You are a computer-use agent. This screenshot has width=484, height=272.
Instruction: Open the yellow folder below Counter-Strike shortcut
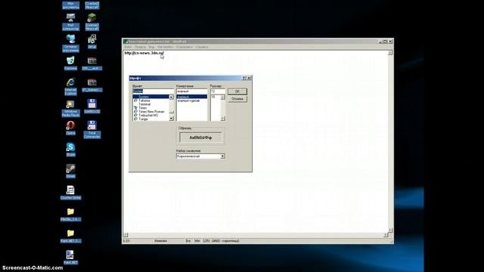(70, 215)
